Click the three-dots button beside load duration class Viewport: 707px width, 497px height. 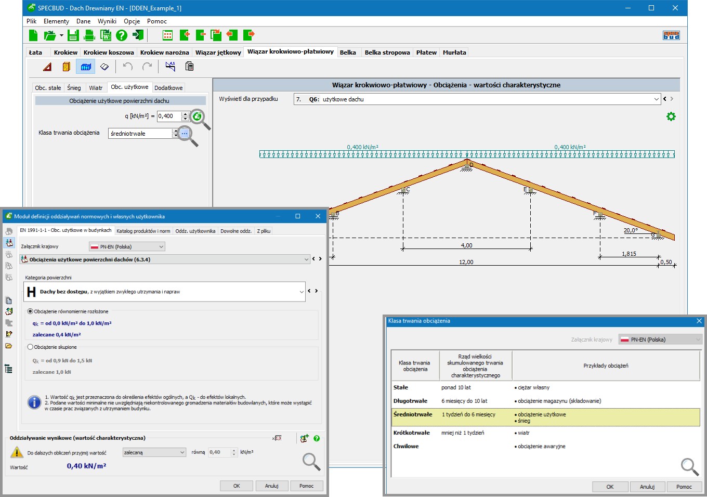point(185,134)
